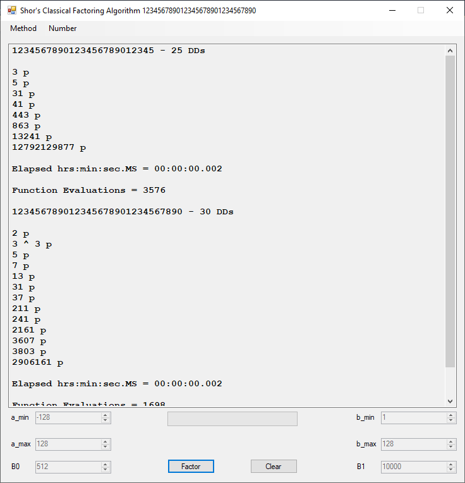The width and height of the screenshot is (465, 483).
Task: Click the results scrollbar down arrow
Action: click(x=450, y=401)
